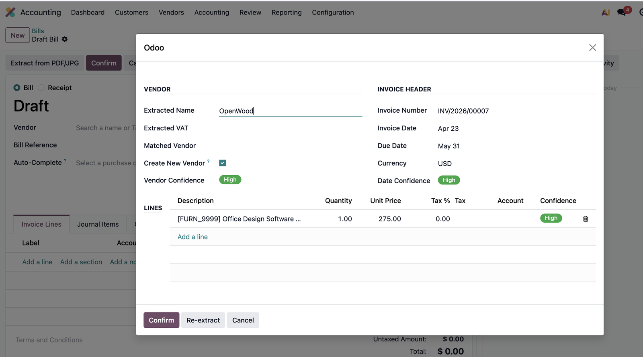Click the Odoo Accounting app logo icon

(x=10, y=12)
